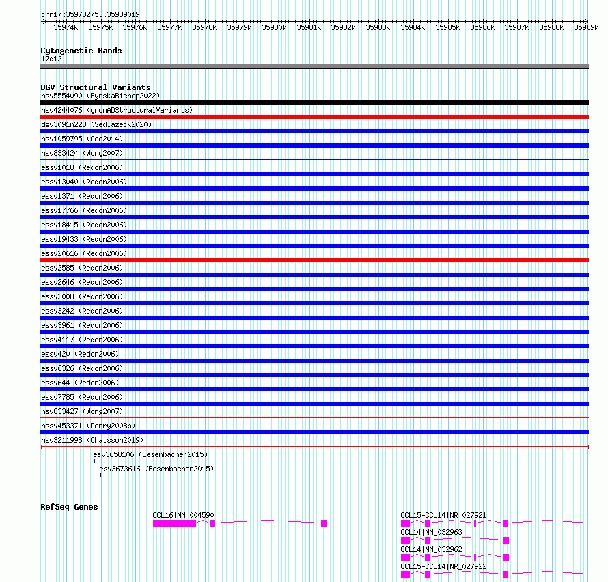Viewport: 608px width, 582px height.
Task: Open variant essv4117 (Redon2006)
Action: [82, 339]
